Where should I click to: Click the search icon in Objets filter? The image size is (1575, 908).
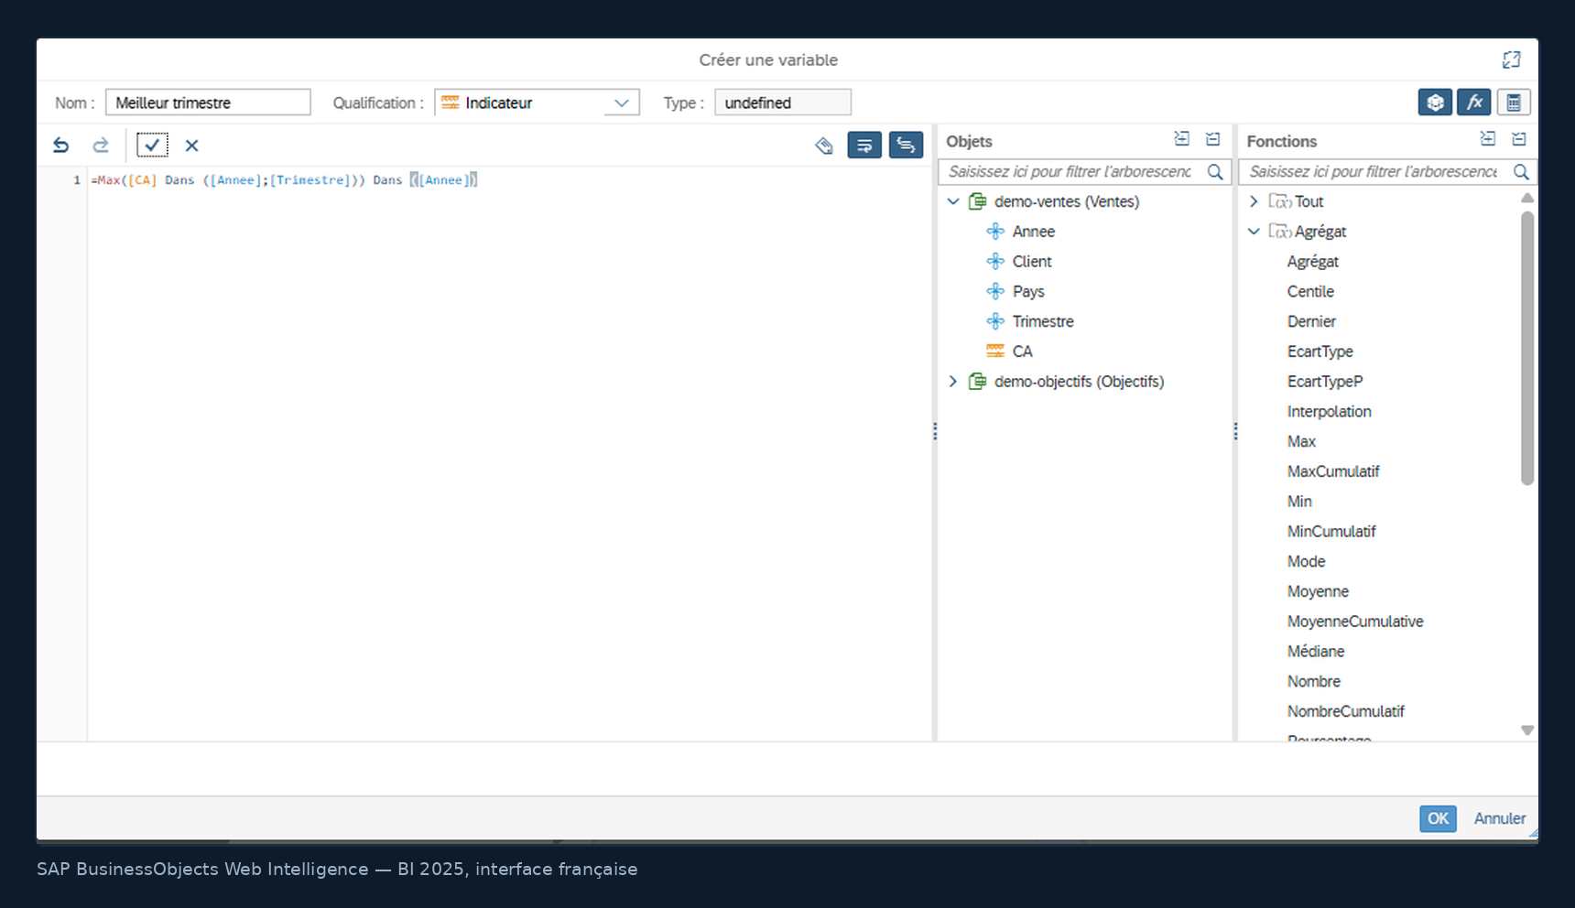pyautogui.click(x=1215, y=171)
